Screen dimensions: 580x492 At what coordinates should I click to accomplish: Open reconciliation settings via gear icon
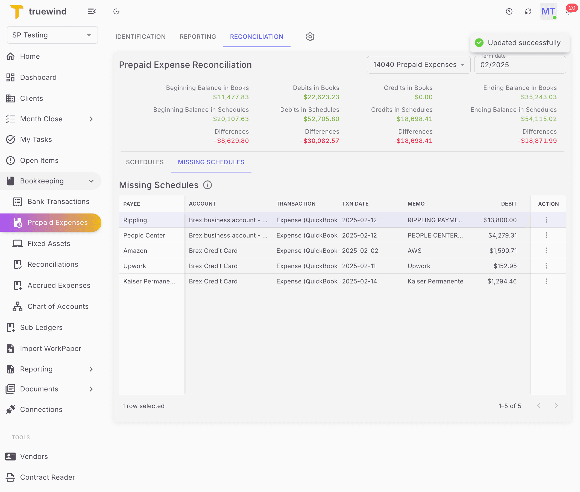[x=310, y=37]
